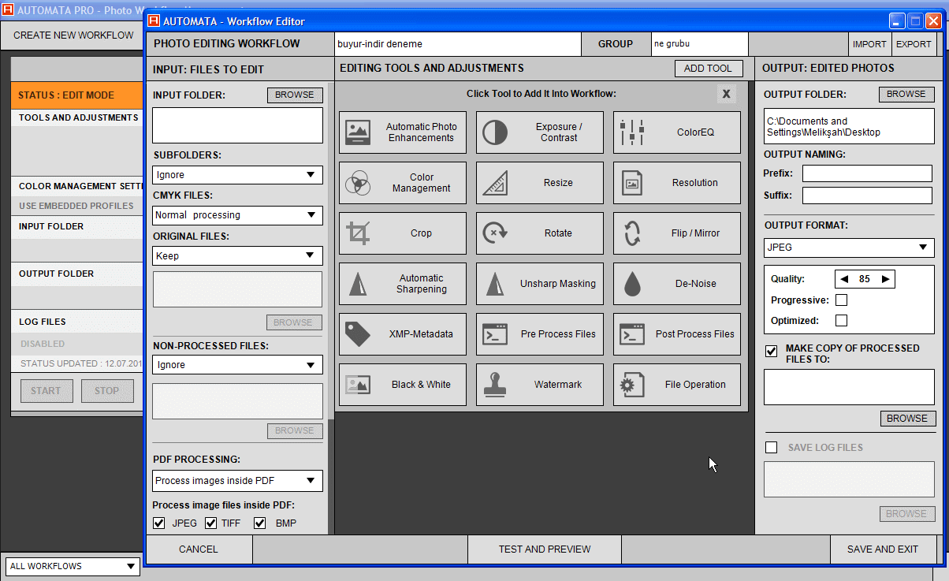Click the Group name field
The width and height of the screenshot is (949, 581).
(699, 44)
